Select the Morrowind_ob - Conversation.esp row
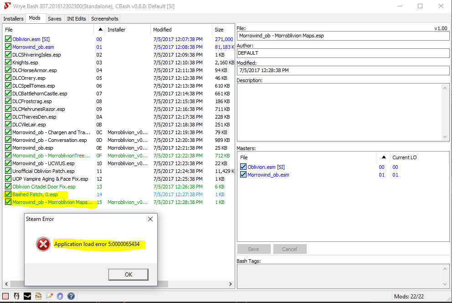The image size is (452, 303). coord(119,140)
